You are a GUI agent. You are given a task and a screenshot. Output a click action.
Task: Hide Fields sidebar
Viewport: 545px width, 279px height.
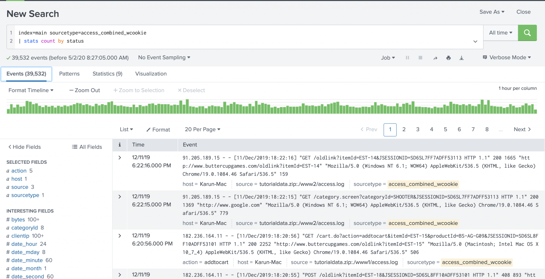pos(24,147)
